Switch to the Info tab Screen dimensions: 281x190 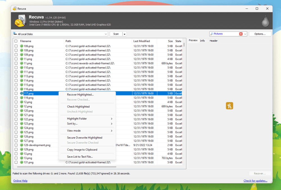coord(203,40)
